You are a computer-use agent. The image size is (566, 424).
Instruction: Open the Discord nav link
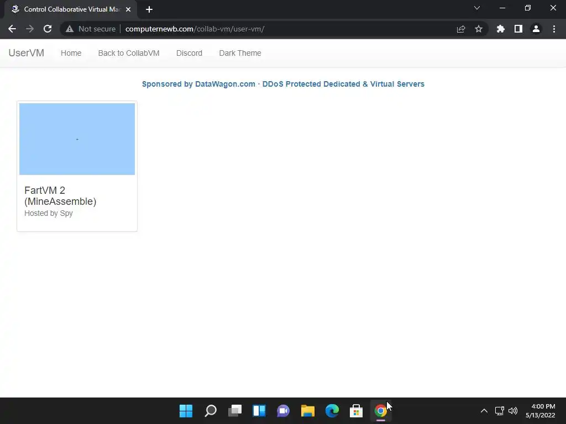pyautogui.click(x=189, y=53)
